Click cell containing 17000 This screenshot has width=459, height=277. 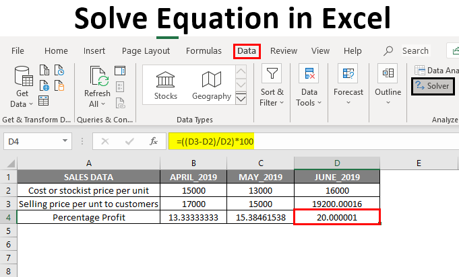(193, 204)
